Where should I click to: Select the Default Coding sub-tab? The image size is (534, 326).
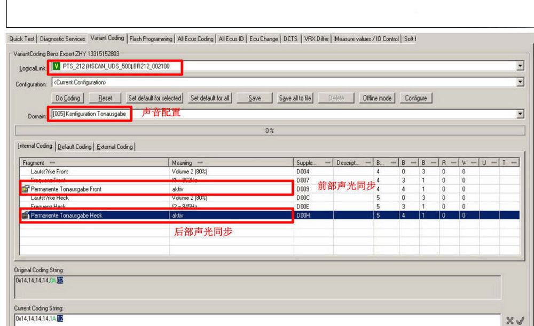74,147
